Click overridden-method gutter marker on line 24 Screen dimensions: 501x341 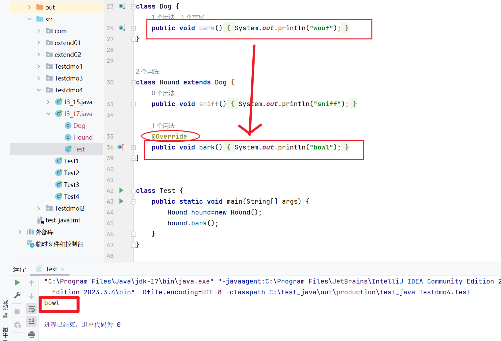(122, 28)
